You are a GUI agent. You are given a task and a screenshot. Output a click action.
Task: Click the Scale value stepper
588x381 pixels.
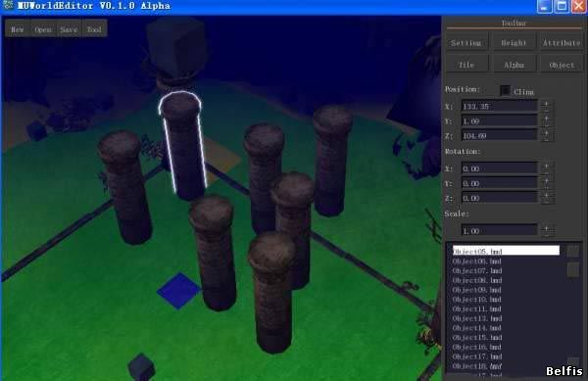point(547,230)
